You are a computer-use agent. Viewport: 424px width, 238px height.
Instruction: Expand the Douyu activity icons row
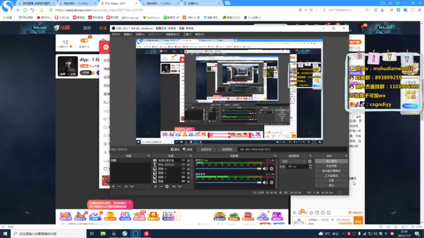tap(179, 216)
